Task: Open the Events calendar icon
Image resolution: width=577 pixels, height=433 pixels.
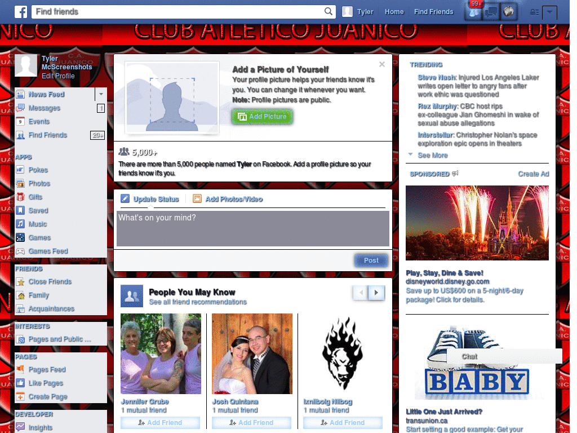Action: [x=21, y=122]
